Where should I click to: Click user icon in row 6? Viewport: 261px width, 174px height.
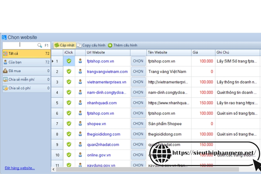coord(80,113)
